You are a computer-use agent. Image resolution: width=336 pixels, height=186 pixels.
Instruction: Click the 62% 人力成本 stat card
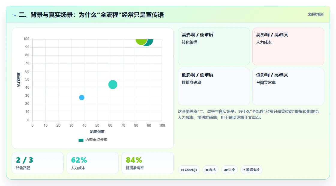(93, 163)
